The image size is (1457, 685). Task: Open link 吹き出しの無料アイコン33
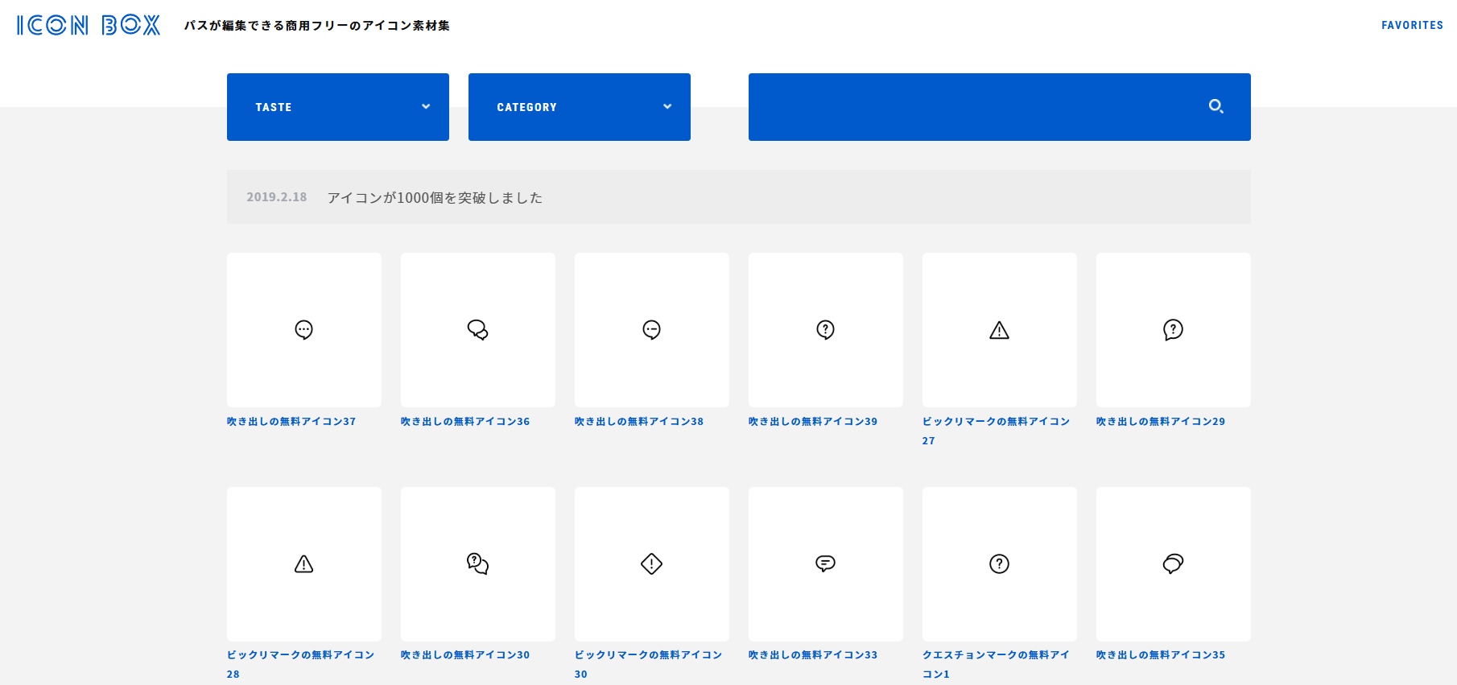pyautogui.click(x=813, y=654)
